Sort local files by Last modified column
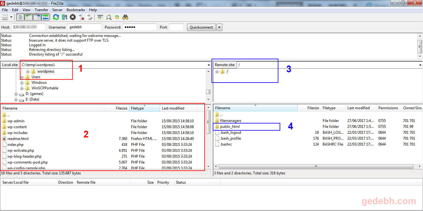This screenshot has width=423, height=211. [179, 108]
